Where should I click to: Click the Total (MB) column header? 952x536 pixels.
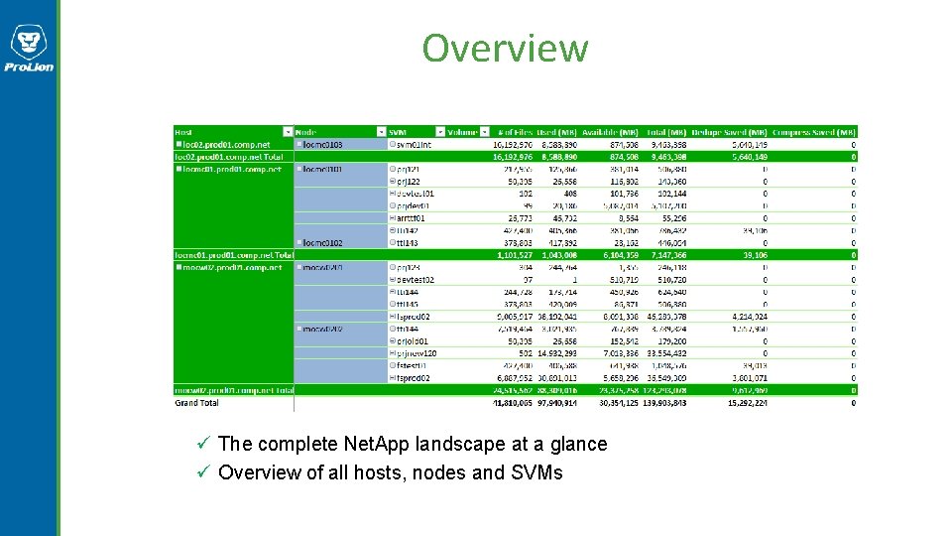666,132
